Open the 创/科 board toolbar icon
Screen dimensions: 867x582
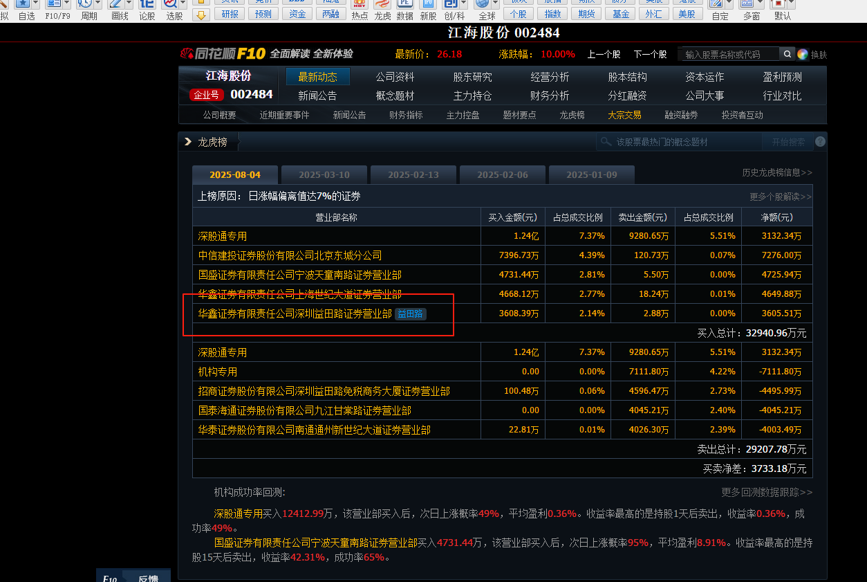(451, 4)
